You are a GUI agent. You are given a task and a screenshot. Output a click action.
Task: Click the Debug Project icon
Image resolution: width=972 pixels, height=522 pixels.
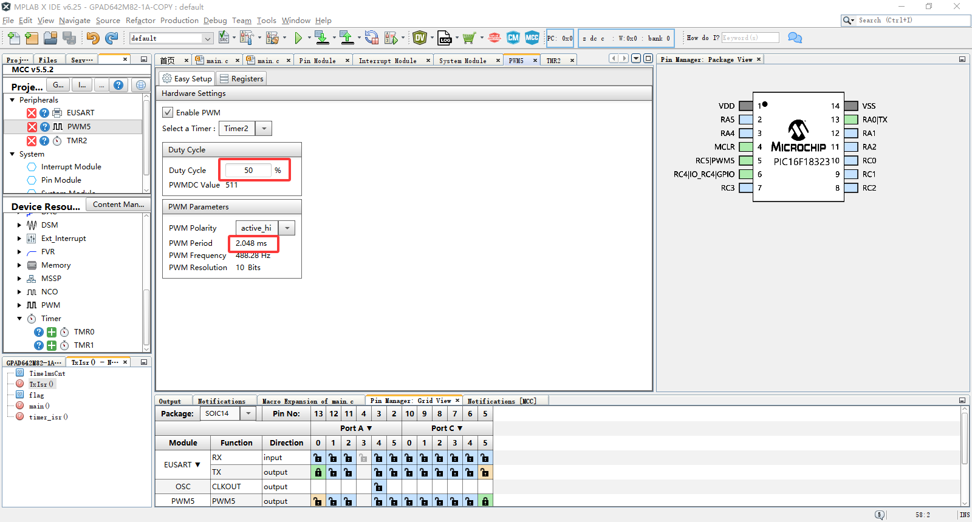[x=391, y=38]
